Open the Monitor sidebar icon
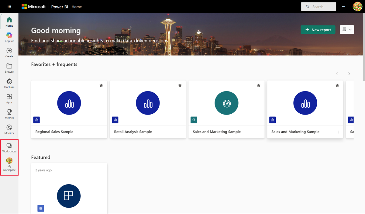 [9, 129]
